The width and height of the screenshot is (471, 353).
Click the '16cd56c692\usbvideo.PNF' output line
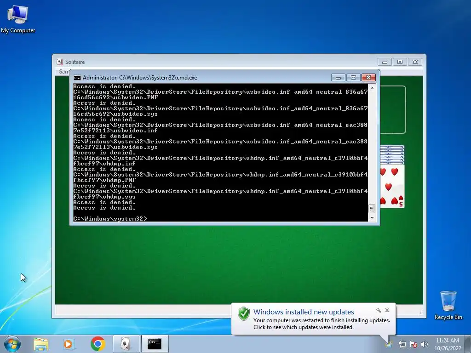click(x=115, y=97)
